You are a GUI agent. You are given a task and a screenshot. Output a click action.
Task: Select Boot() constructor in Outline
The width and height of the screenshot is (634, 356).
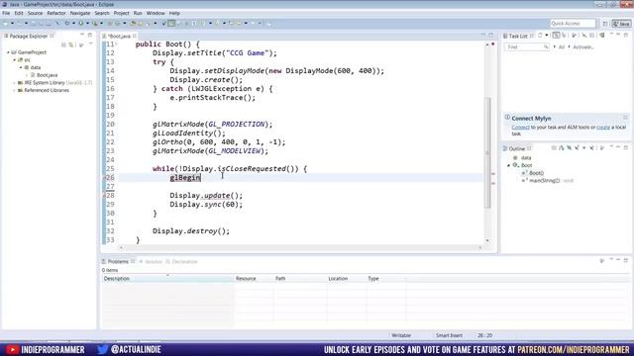pos(536,173)
